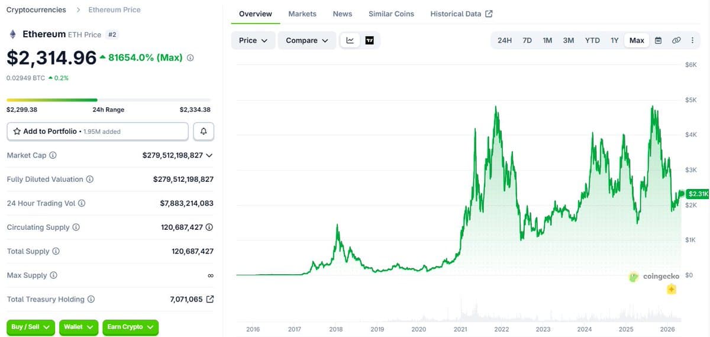This screenshot has width=710, height=337.
Task: Click the info icon next to 81654.0% (Max)
Action: pyautogui.click(x=190, y=58)
